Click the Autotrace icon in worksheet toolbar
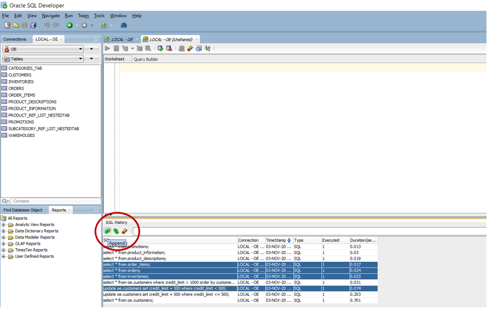This screenshot has height=309, width=487. (x=148, y=48)
